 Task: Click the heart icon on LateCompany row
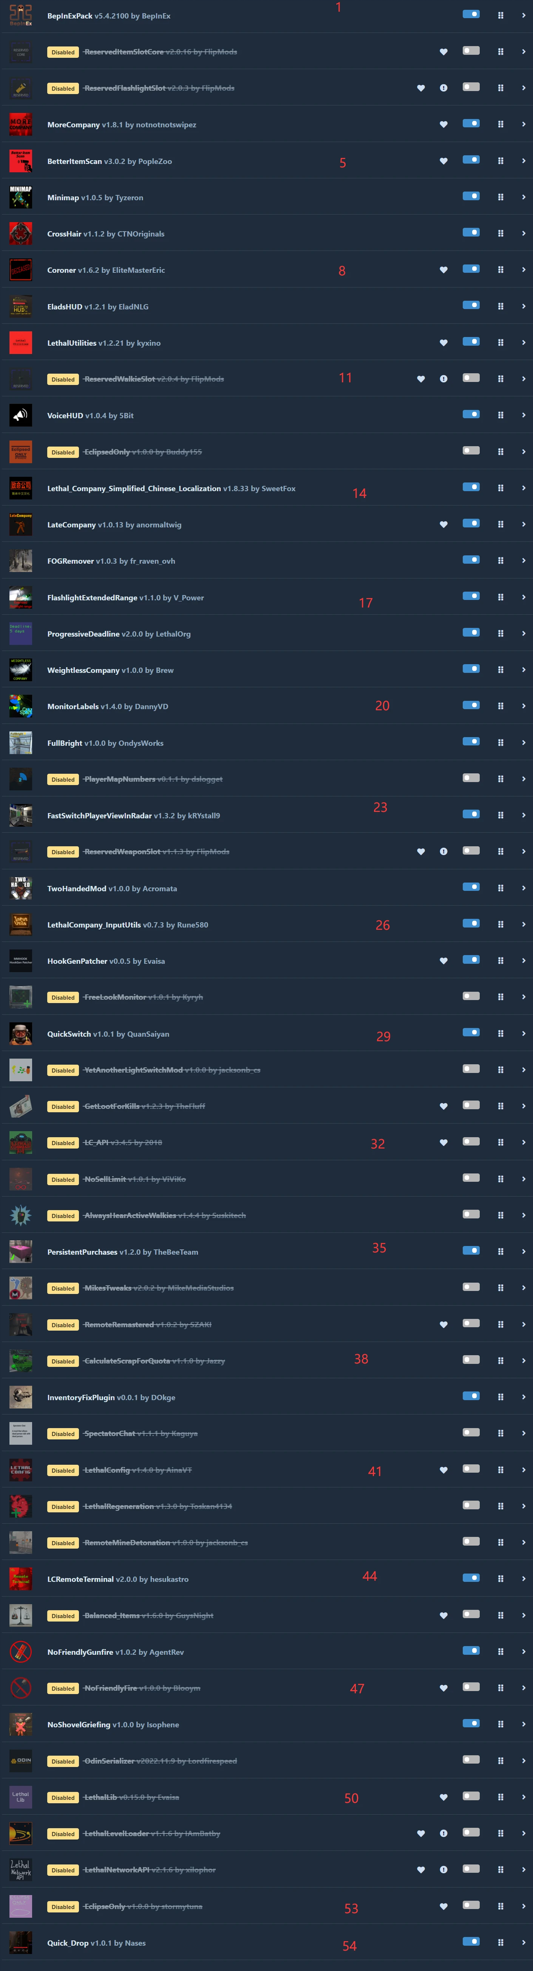(444, 525)
